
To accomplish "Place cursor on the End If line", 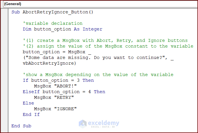I will [x=31, y=114].
